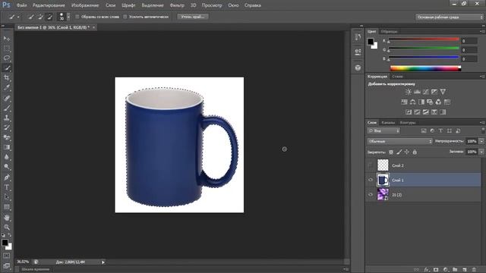486x273 pixels.
Task: Select the Brush tool
Action: [7, 108]
